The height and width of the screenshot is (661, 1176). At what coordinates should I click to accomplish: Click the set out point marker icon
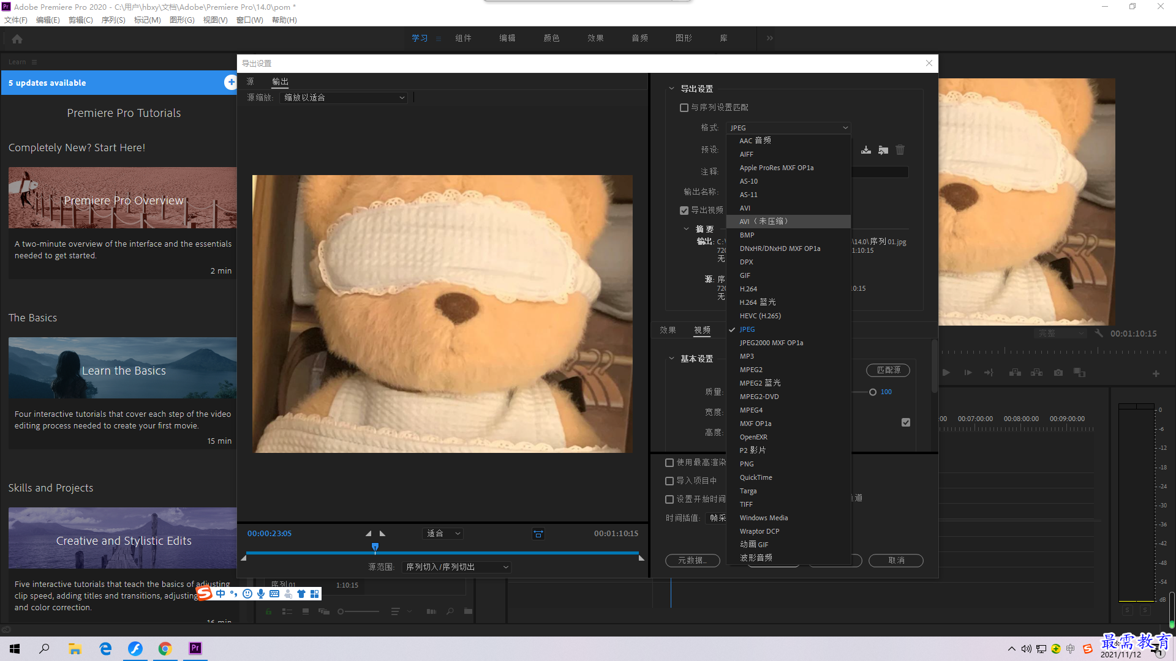383,534
